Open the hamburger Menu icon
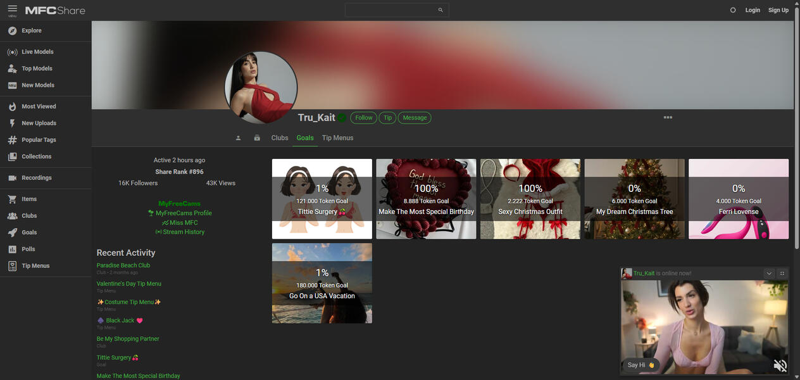800x380 pixels. point(13,10)
